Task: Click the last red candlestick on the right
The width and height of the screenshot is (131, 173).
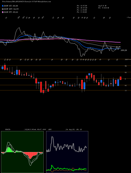Action: tap(121, 78)
